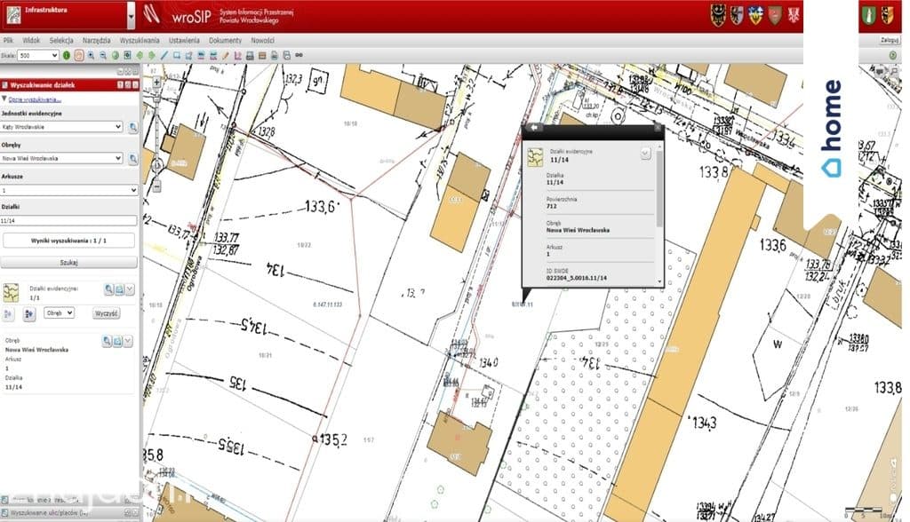Image resolution: width=910 pixels, height=522 pixels.
Task: Expand options for Nowa Wieś Wrocławska result
Action: click(128, 342)
